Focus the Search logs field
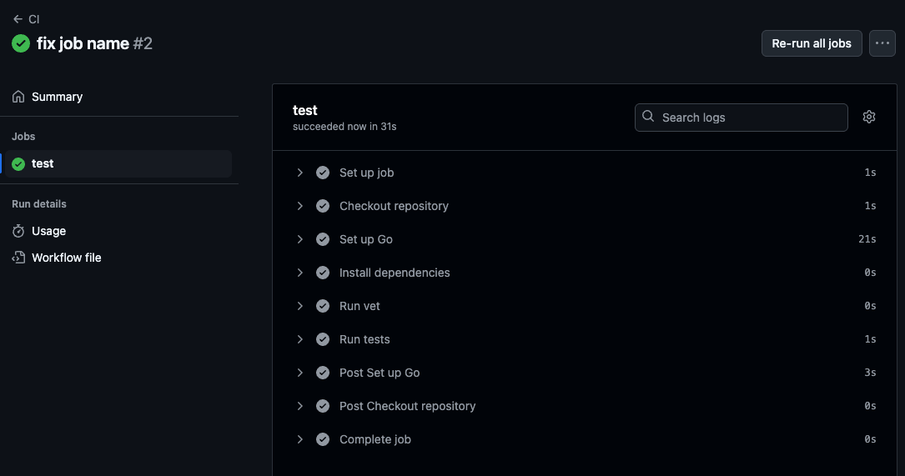 [741, 118]
